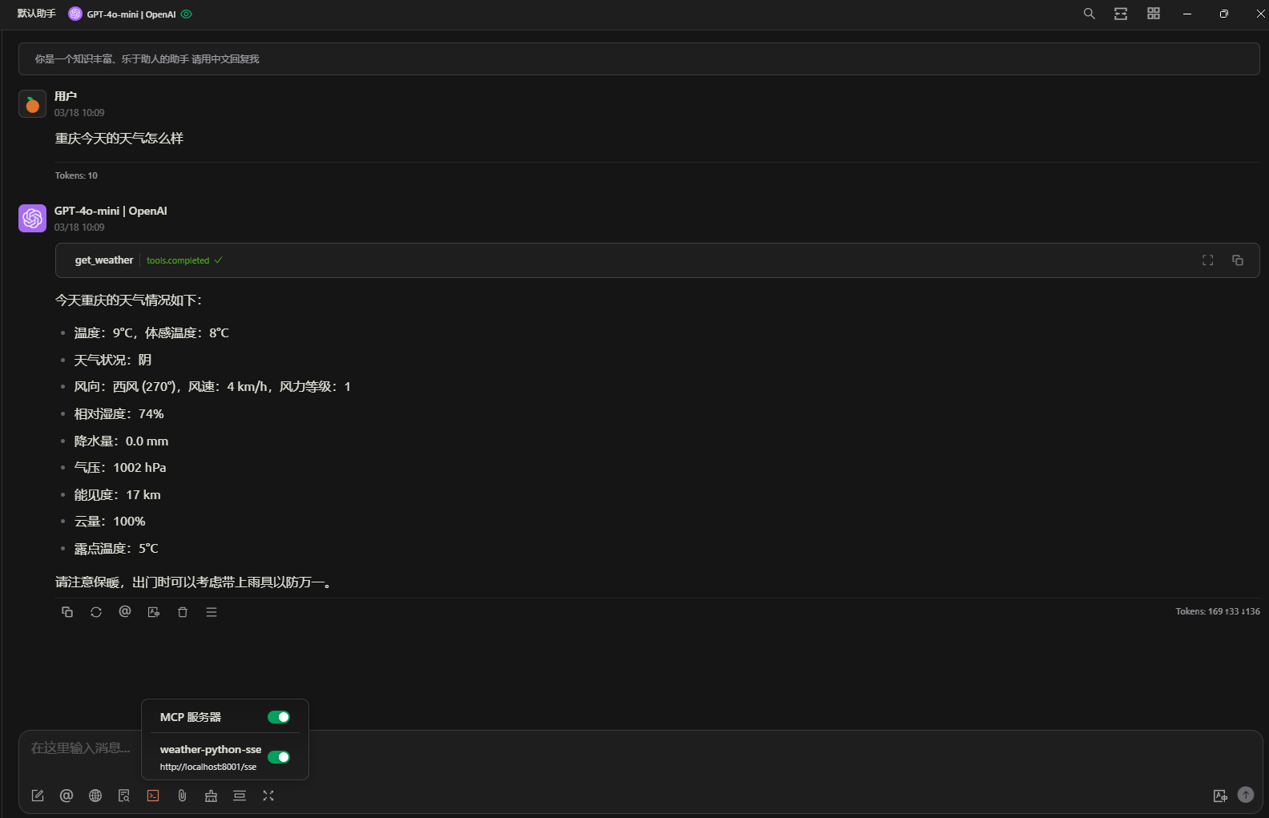The image size is (1269, 818).
Task: Open knowledge base search icon
Action: (x=124, y=796)
